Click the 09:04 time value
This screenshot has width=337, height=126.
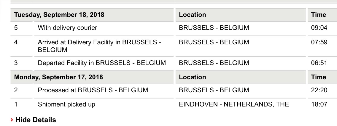[319, 28]
